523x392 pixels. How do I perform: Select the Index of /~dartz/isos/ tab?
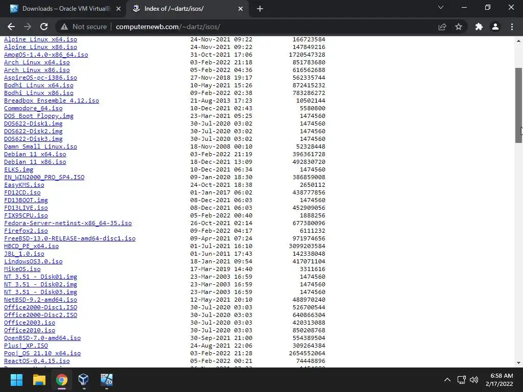pyautogui.click(x=187, y=9)
